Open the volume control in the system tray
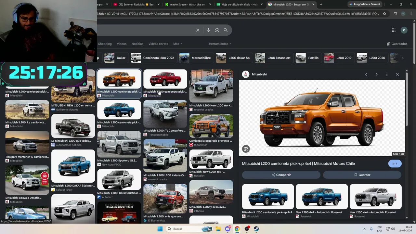Image resolution: width=416 pixels, height=234 pixels. point(393,229)
